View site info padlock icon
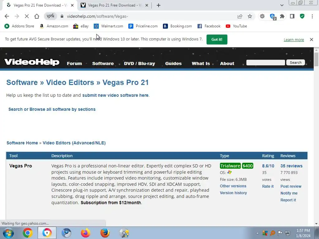The image size is (319, 239). click(62, 16)
